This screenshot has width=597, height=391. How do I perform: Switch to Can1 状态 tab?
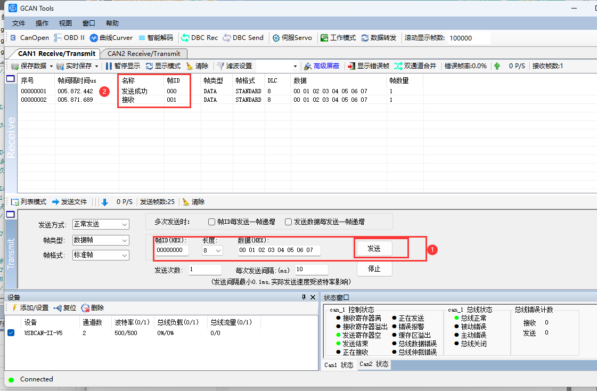(x=339, y=365)
